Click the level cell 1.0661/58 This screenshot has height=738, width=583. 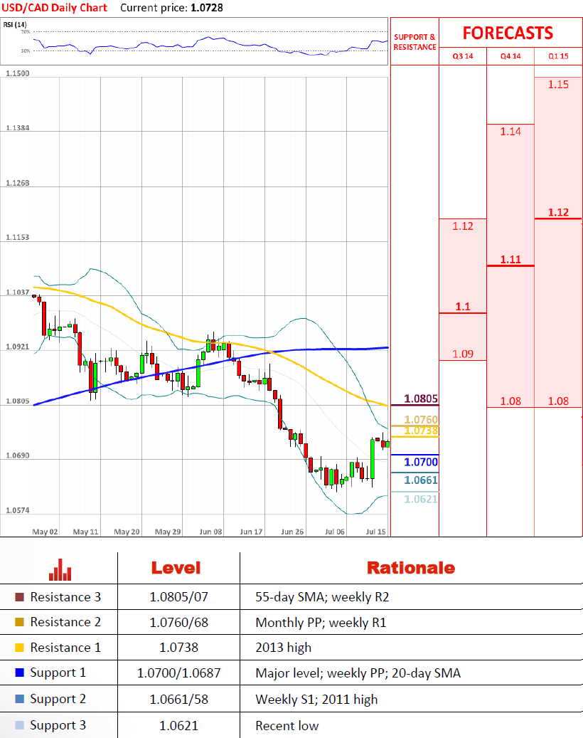[178, 700]
